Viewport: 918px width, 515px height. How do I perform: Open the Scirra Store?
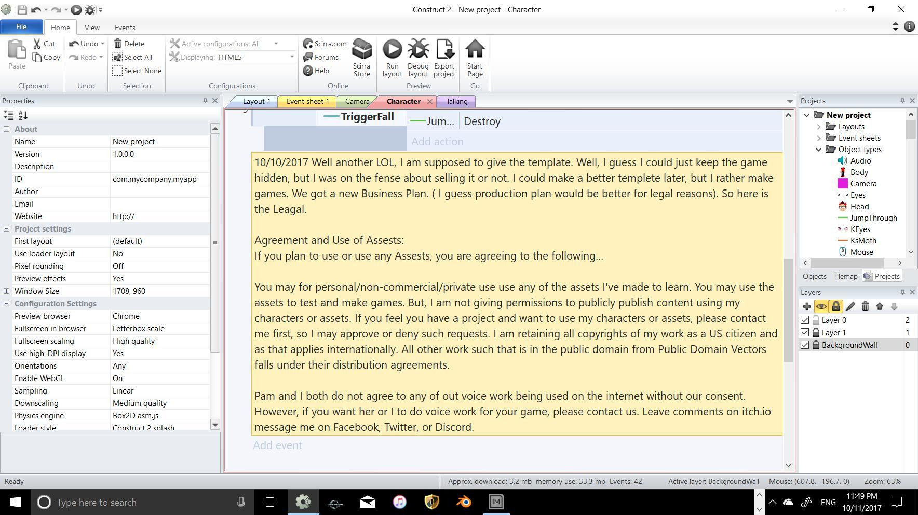[x=361, y=58]
